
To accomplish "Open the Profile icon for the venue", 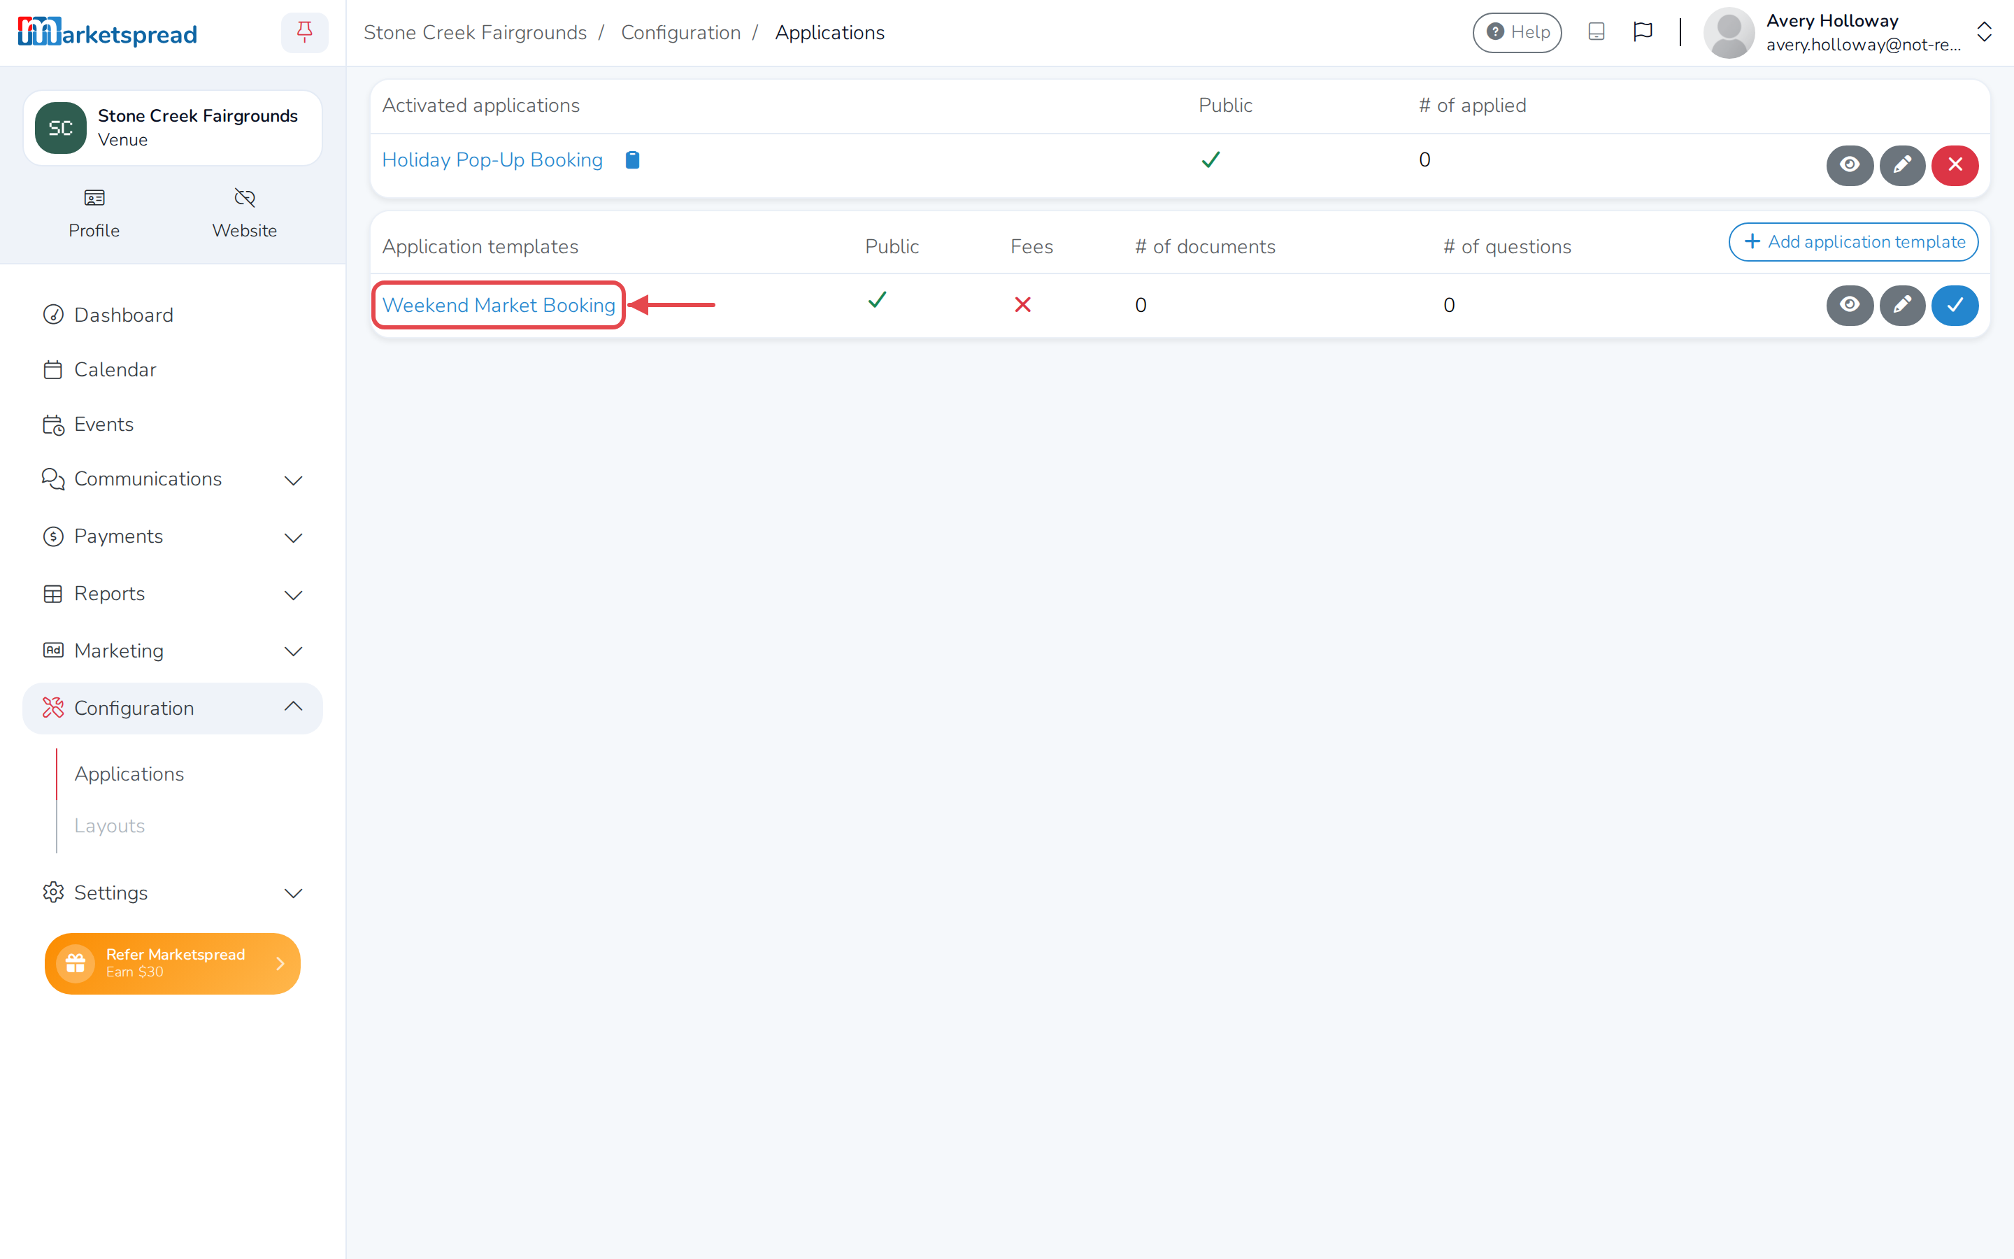I will (94, 214).
